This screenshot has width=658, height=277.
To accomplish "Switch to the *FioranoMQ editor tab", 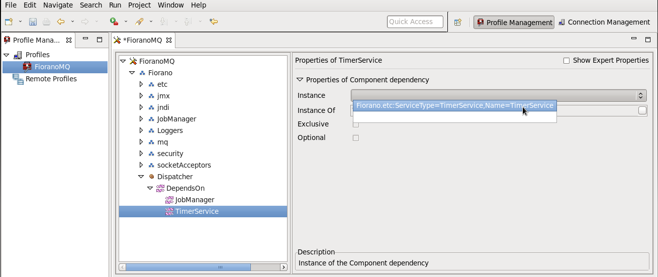I will (143, 40).
